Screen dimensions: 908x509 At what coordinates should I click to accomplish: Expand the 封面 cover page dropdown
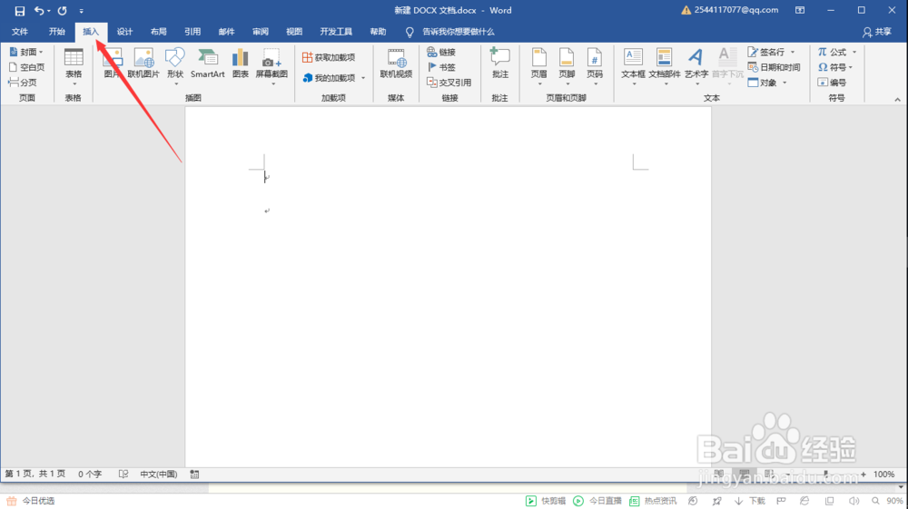[41, 52]
